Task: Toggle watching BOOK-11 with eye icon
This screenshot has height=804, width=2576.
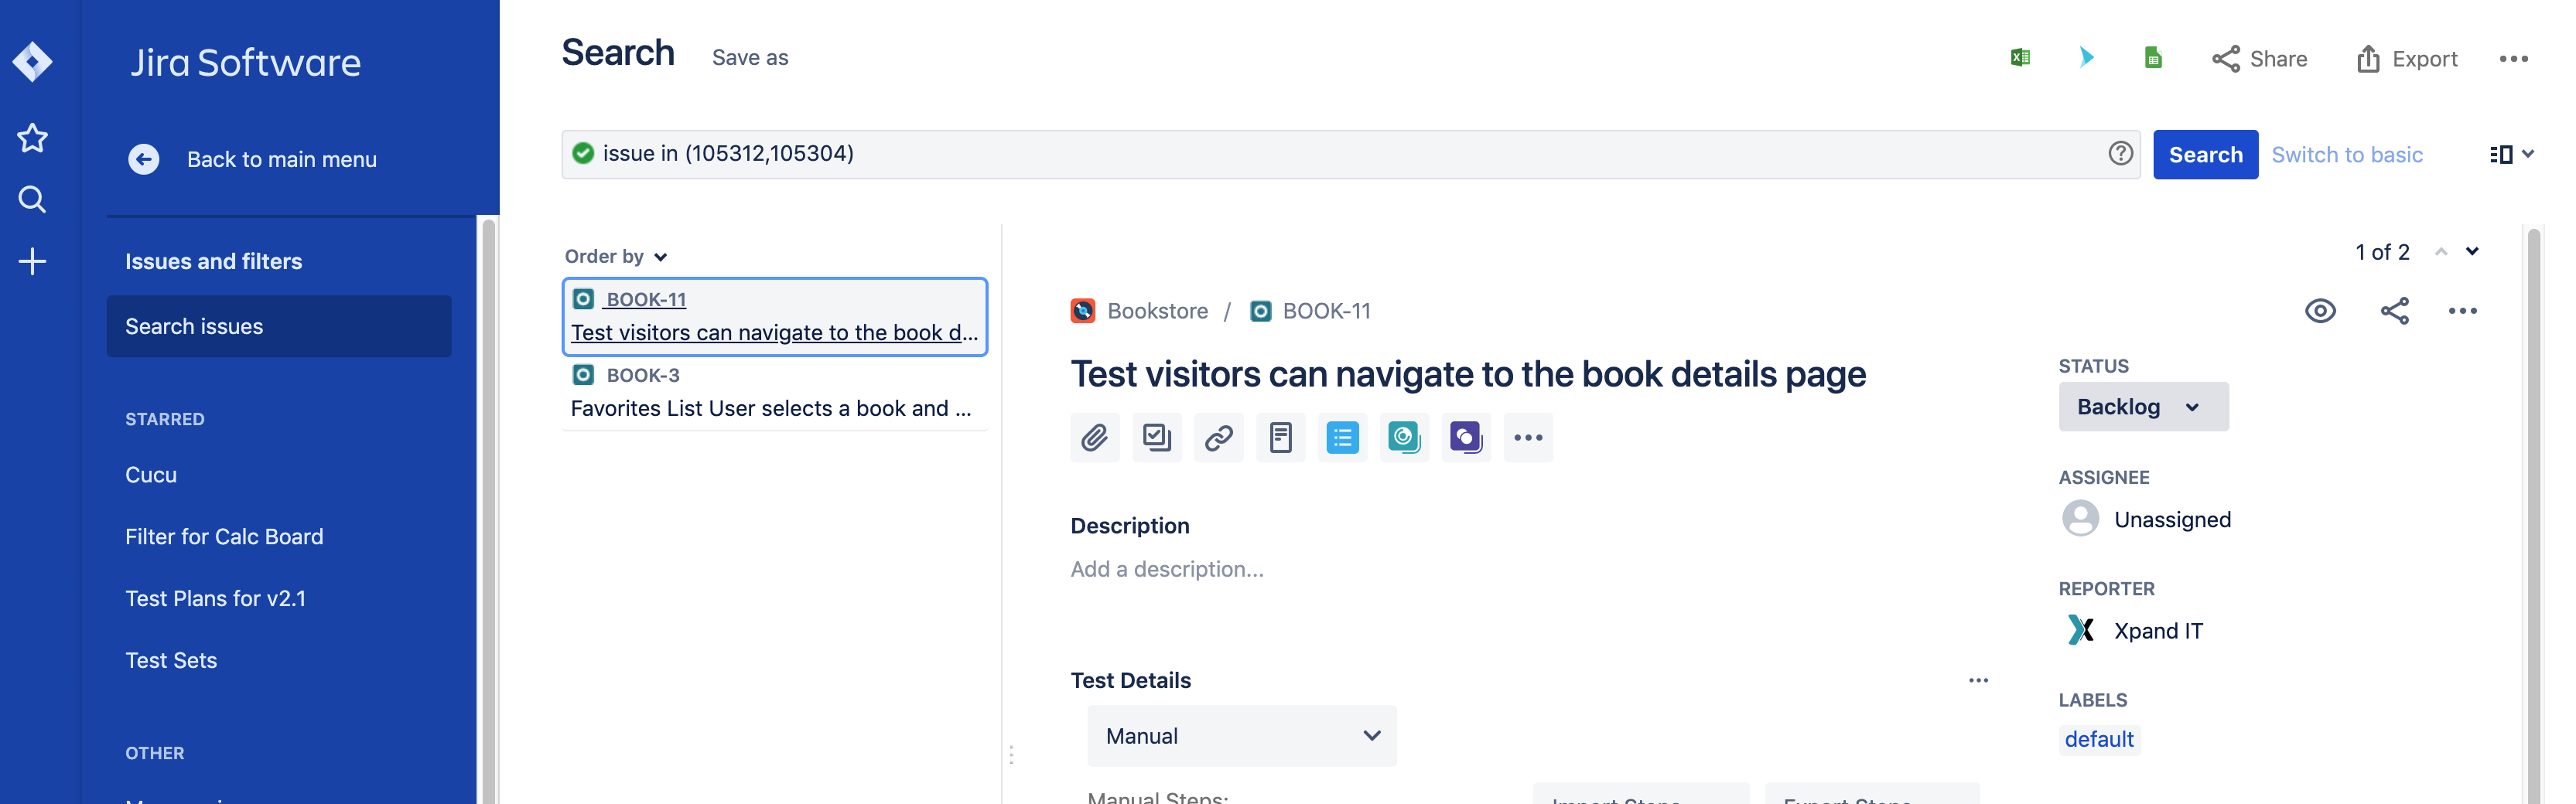Action: coord(2320,311)
